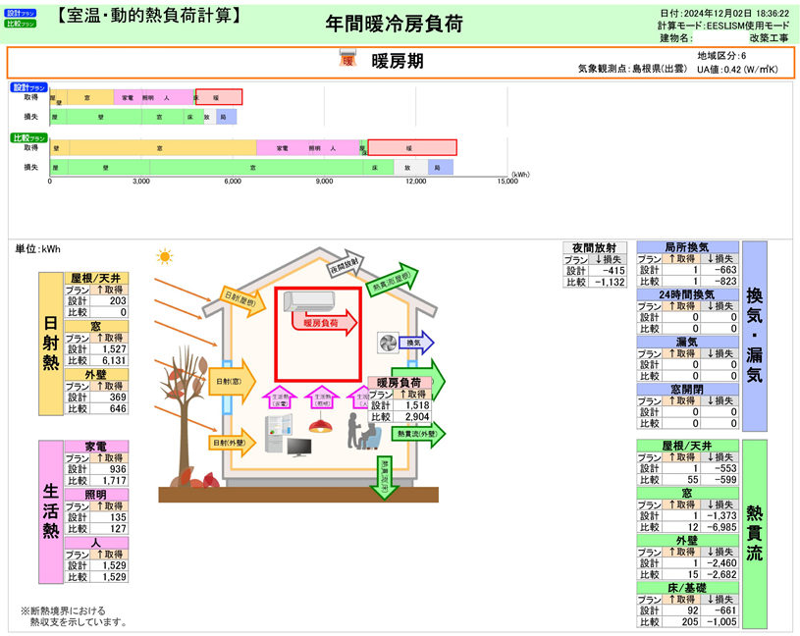Select the green 比較プラン badge at top left

point(21,23)
